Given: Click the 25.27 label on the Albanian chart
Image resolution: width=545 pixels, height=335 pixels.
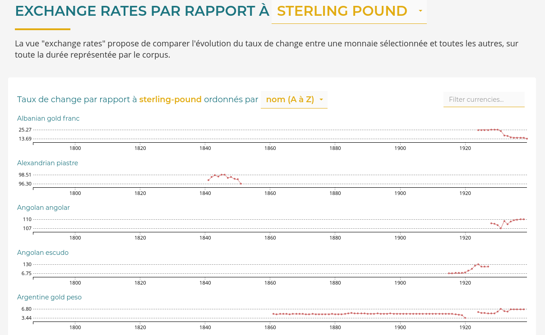Looking at the screenshot, I should coord(25,130).
